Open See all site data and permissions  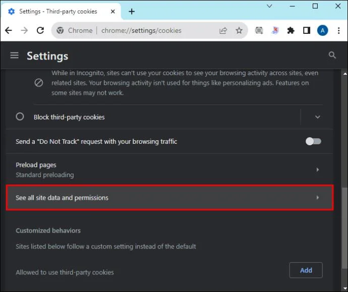170,198
